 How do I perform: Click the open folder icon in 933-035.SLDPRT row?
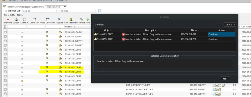(224, 85)
